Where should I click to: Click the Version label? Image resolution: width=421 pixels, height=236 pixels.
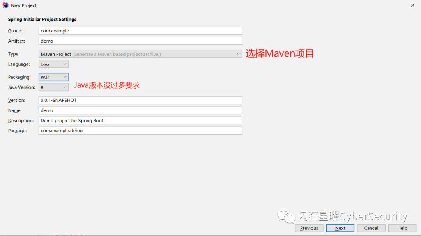click(17, 100)
